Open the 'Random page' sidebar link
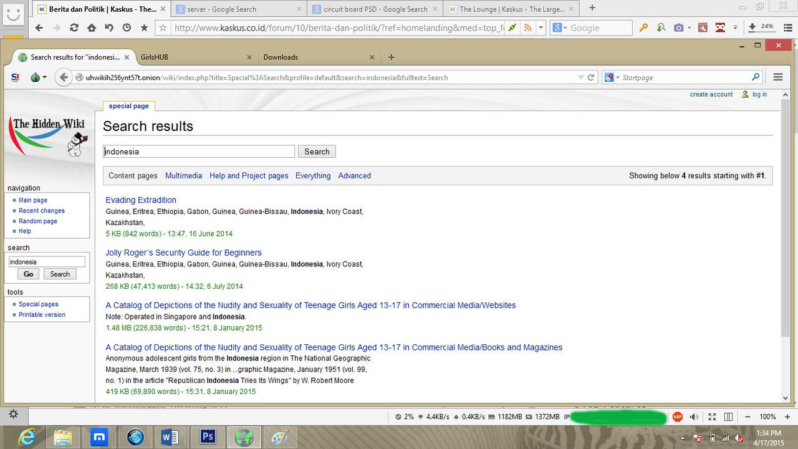This screenshot has width=798, height=449. (38, 221)
